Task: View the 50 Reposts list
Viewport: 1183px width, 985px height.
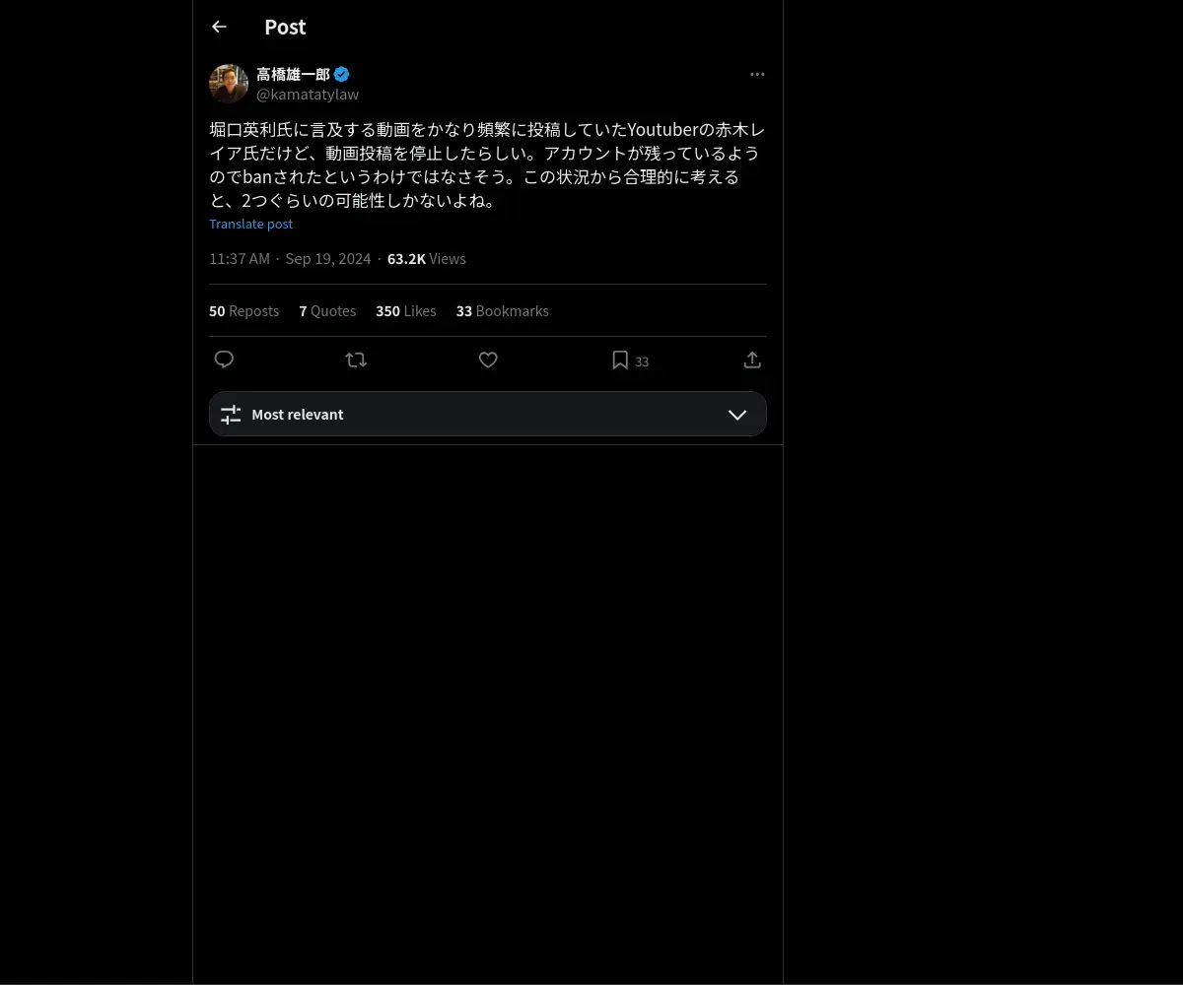Action: click(244, 310)
